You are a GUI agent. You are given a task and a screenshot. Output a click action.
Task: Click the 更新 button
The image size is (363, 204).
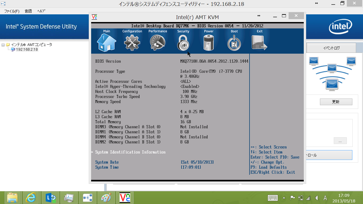tap(336, 102)
